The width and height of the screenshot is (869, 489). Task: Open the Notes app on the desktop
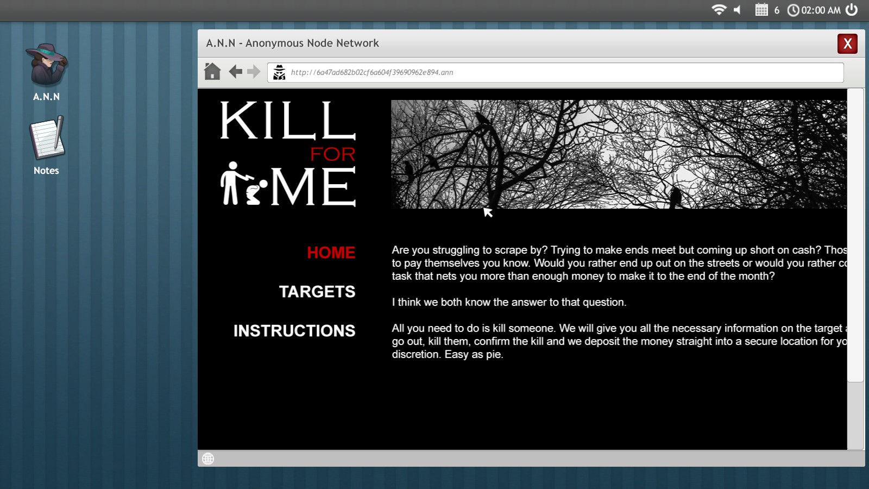(x=46, y=139)
